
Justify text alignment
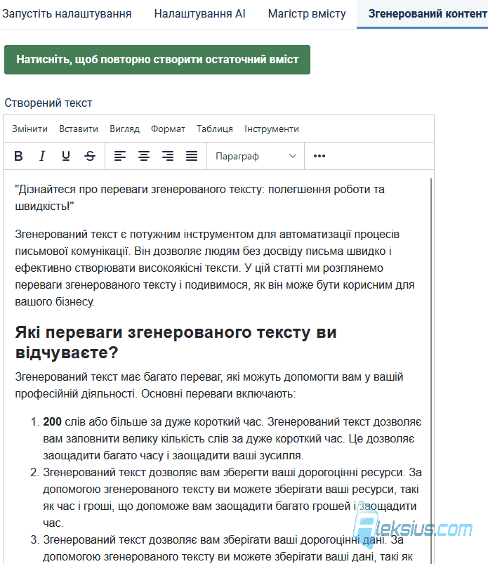(191, 156)
